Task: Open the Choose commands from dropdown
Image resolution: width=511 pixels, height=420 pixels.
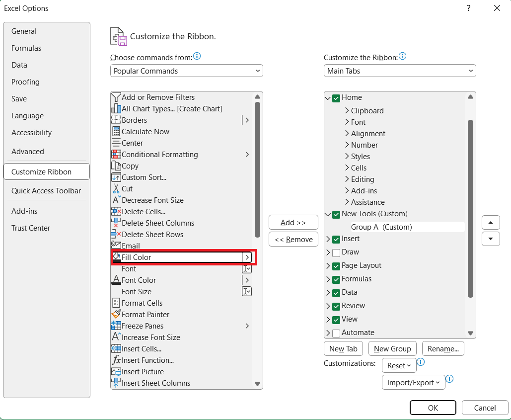Action: click(x=186, y=71)
